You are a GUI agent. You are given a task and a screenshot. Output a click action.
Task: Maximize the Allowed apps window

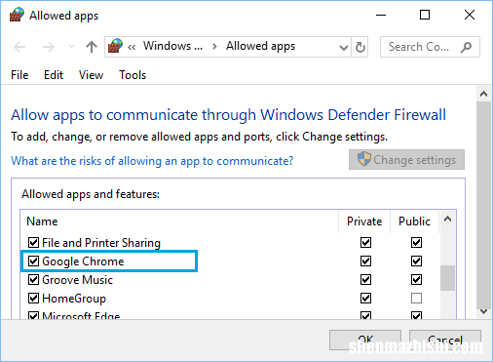[425, 15]
